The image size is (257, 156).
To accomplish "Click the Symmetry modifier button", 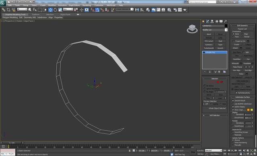I will [209, 45].
